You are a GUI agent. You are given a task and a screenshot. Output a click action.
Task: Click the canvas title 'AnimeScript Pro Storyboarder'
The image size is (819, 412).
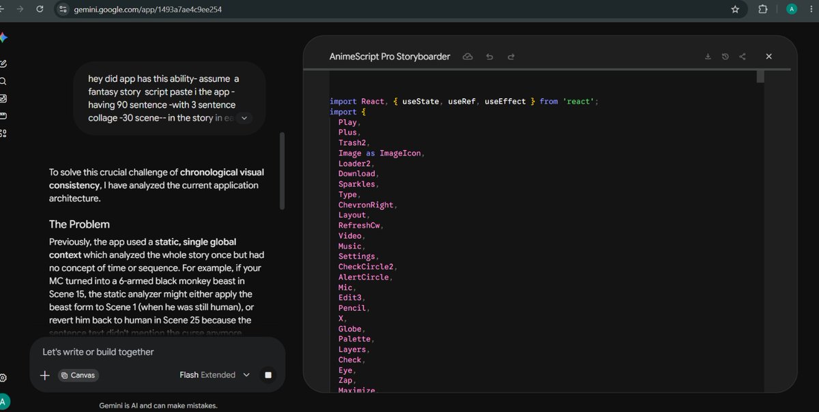(390, 57)
